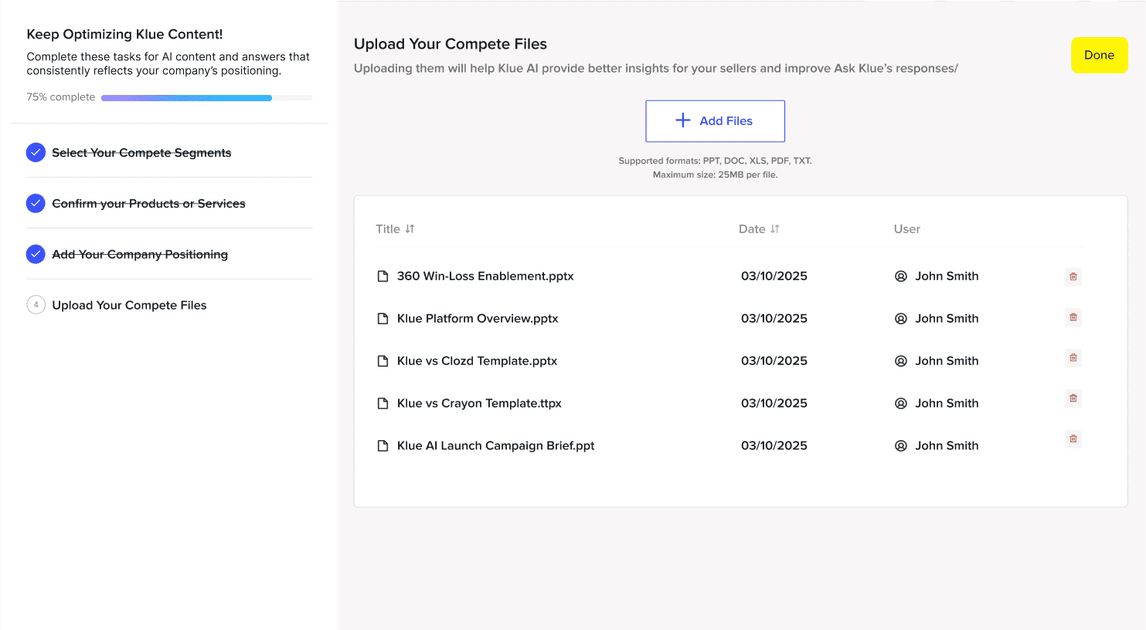1146x630 pixels.
Task: Click the checkmark for Add Your Company Positioning
Action: pyautogui.click(x=36, y=254)
